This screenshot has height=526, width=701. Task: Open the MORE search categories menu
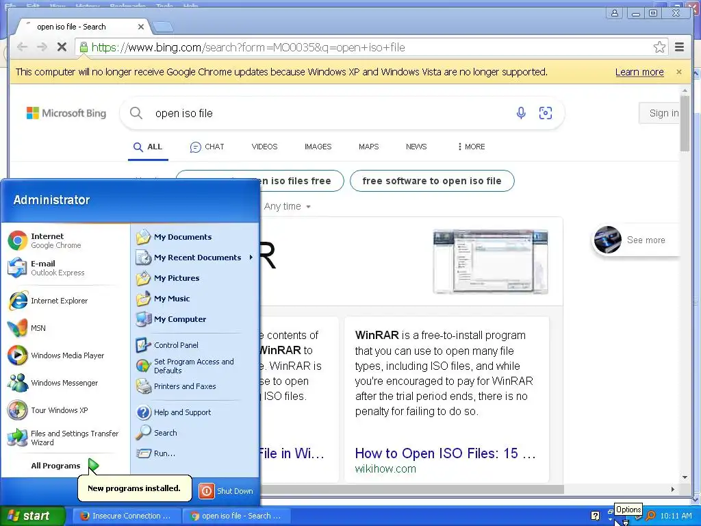471,147
